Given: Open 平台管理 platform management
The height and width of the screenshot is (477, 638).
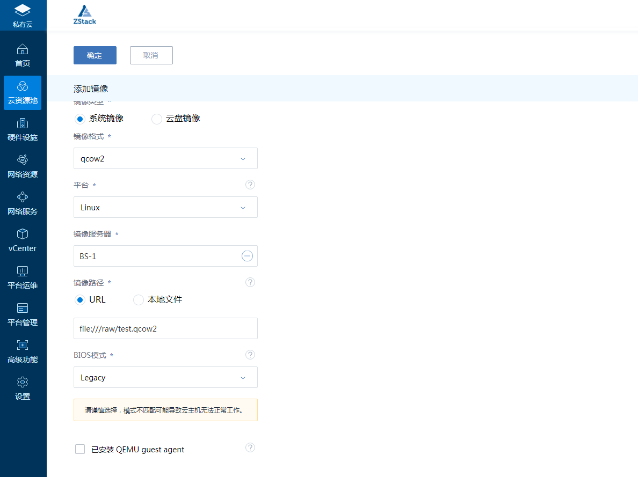Looking at the screenshot, I should click(x=23, y=315).
